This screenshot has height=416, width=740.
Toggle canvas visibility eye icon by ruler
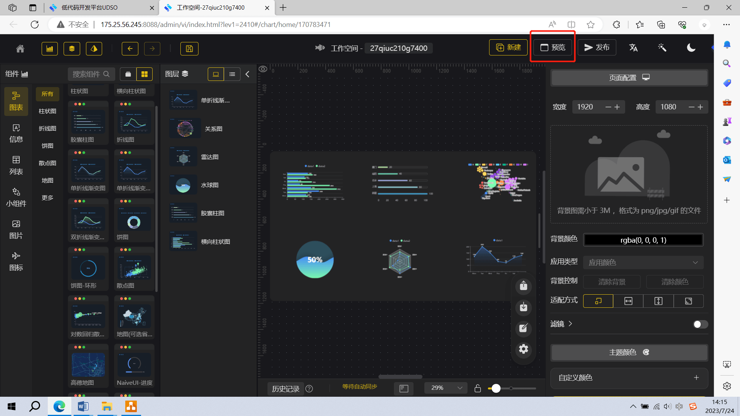[263, 69]
